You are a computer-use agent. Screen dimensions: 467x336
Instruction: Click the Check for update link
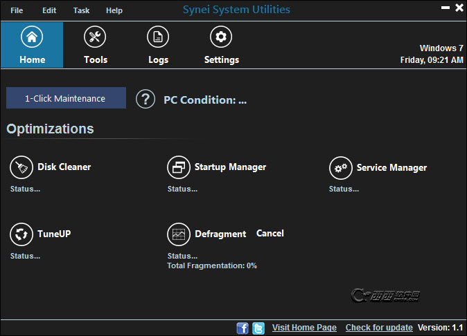point(379,328)
